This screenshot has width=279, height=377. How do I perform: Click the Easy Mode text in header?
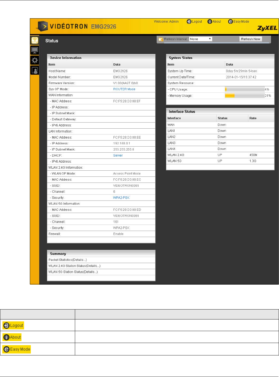[241, 22]
